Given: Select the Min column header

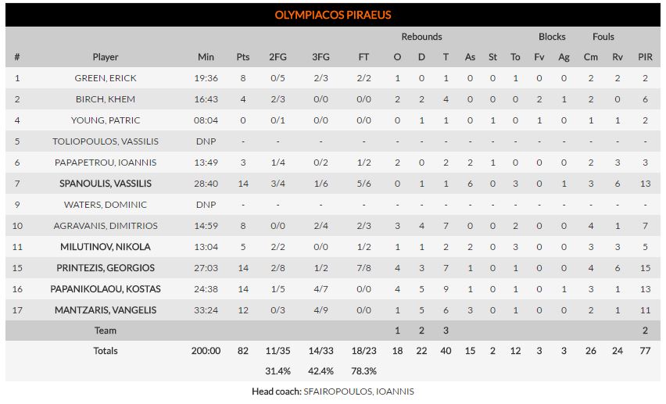Looking at the screenshot, I should click(206, 57).
